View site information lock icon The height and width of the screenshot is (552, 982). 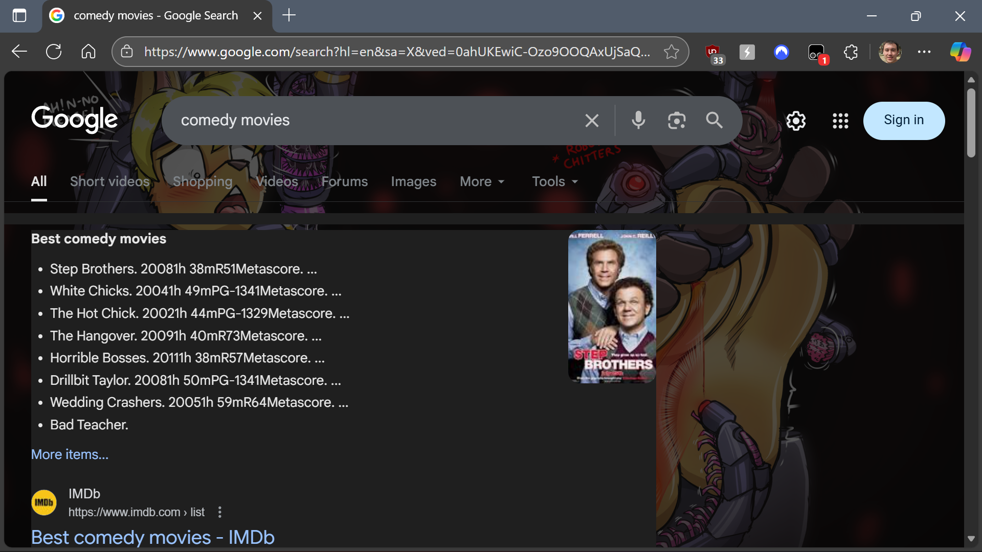[x=127, y=52]
